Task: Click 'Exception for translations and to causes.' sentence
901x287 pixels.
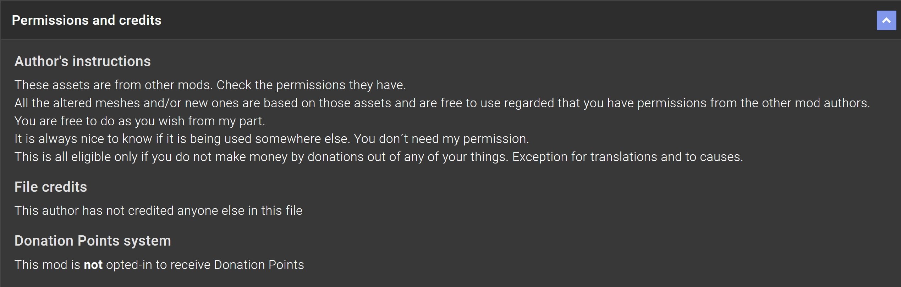Action: pos(627,157)
